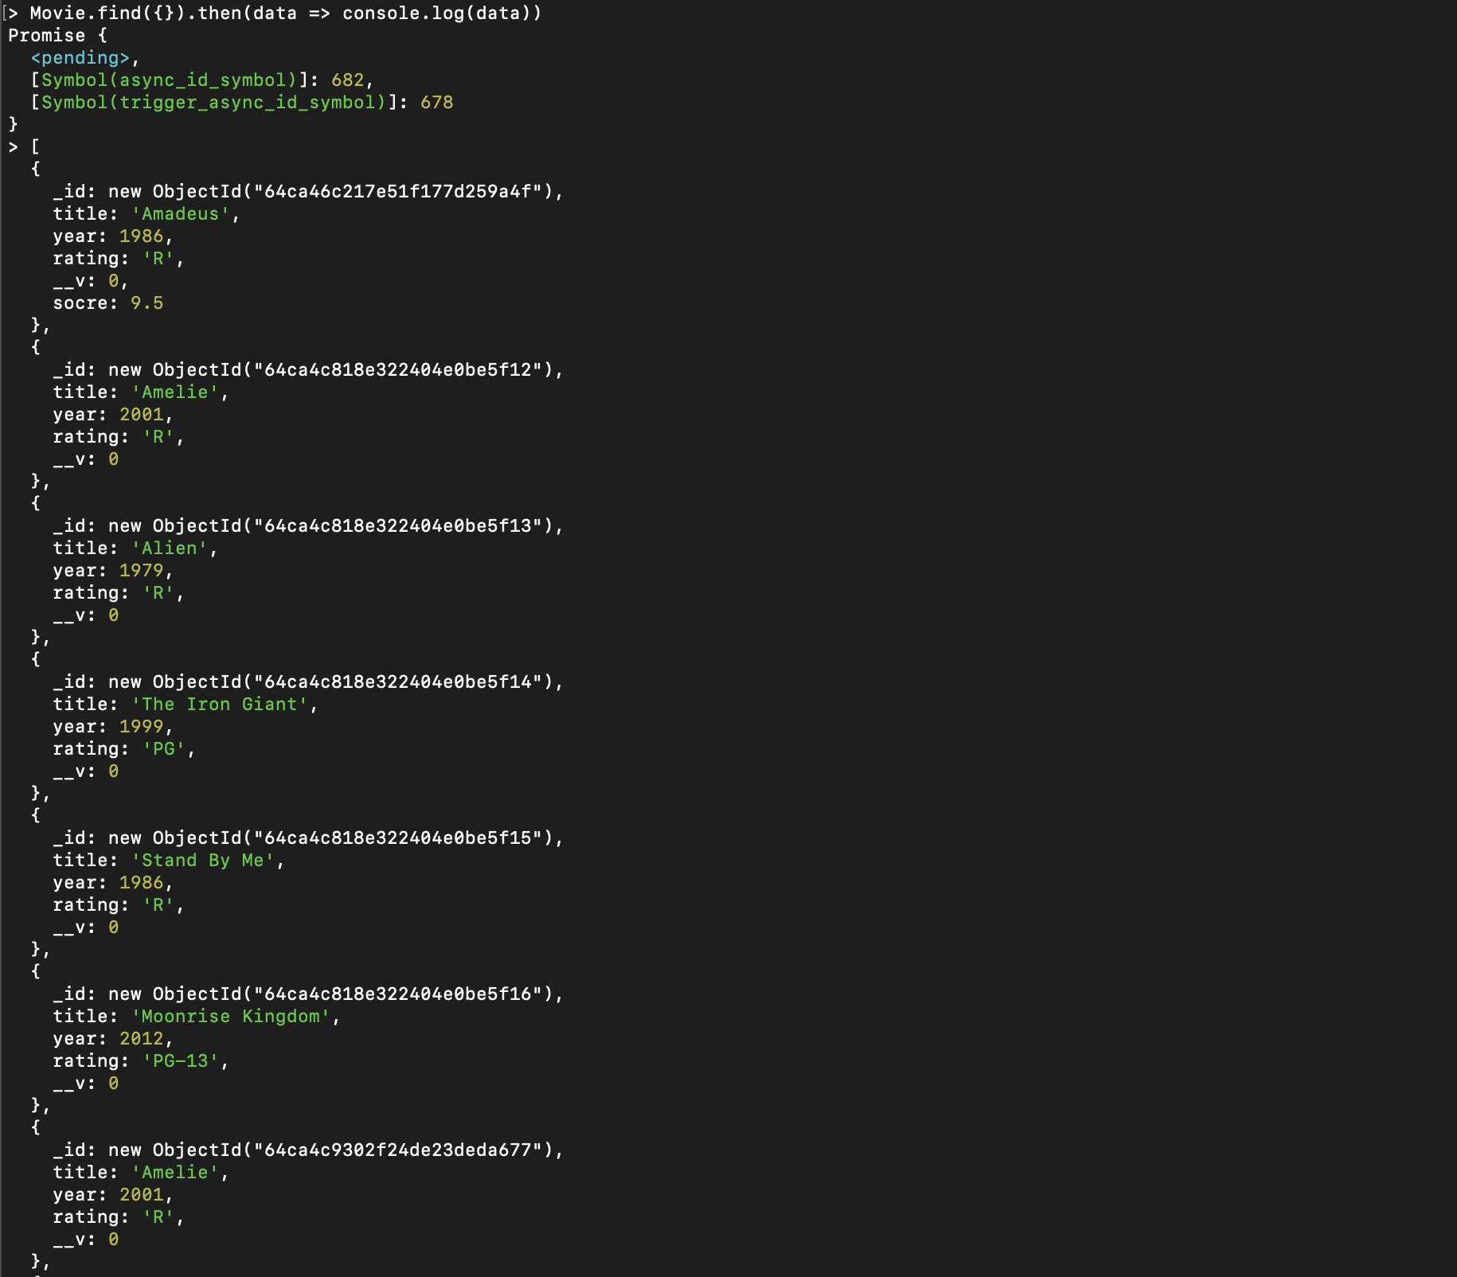
Task: Click the Symbol(async_id_symbol) key
Action: click(x=169, y=80)
